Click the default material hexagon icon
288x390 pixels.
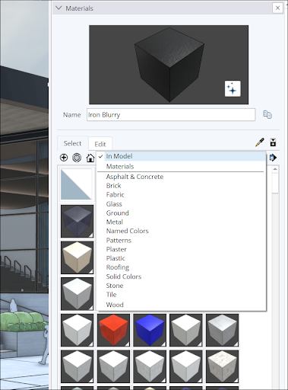[77, 158]
